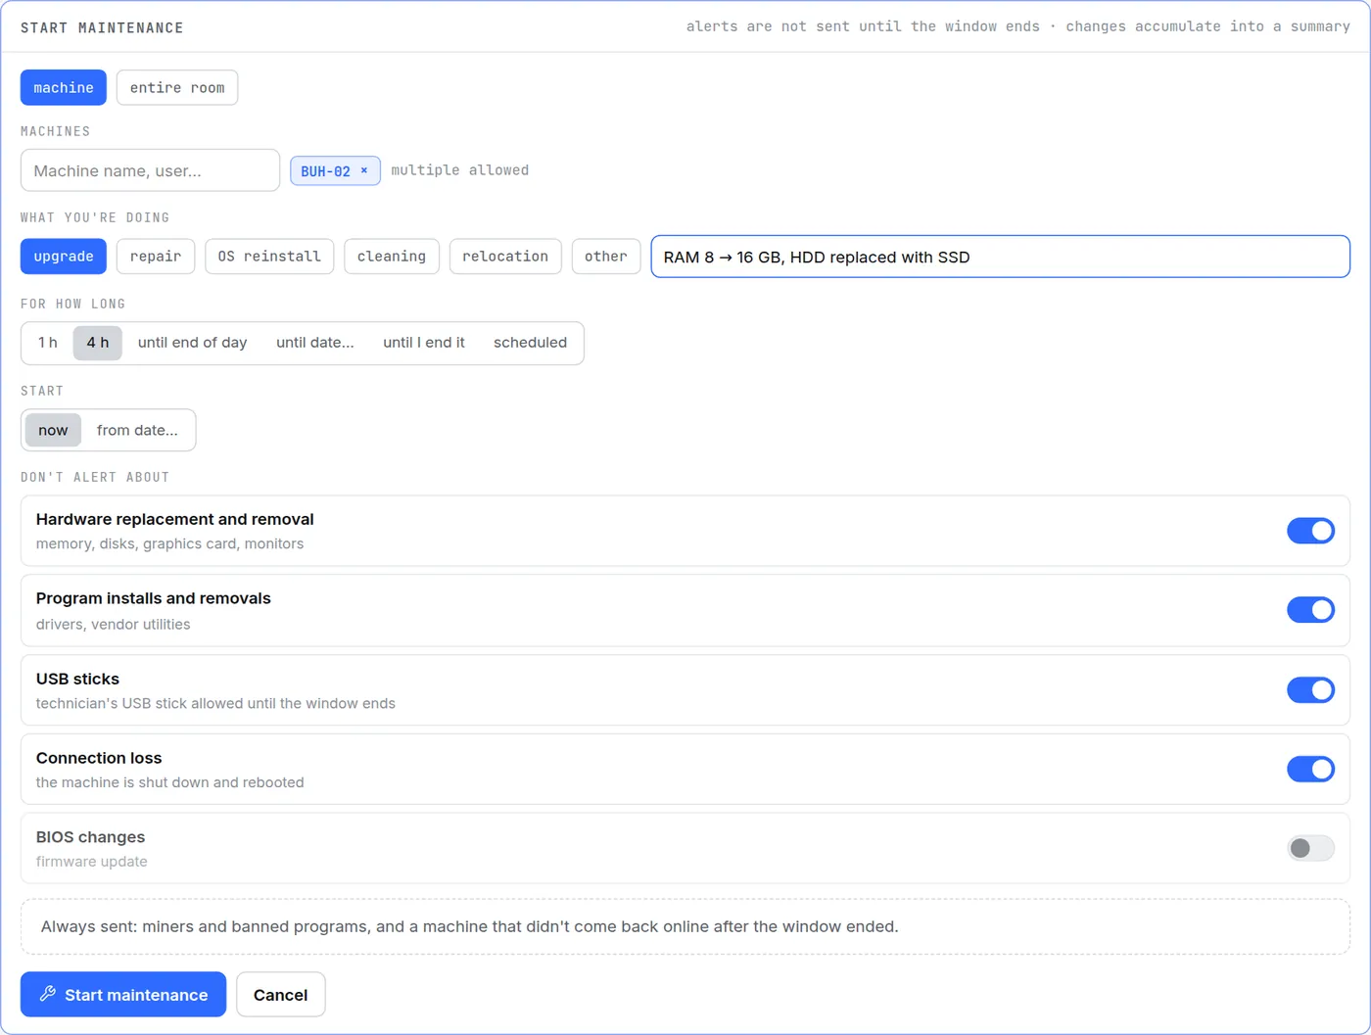Screen dimensions: 1371x1035
Task: Cancel the maintenance dialog
Action: [281, 995]
